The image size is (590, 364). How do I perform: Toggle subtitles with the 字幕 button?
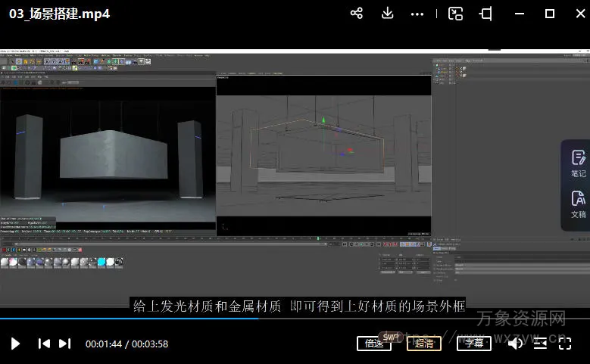(474, 344)
